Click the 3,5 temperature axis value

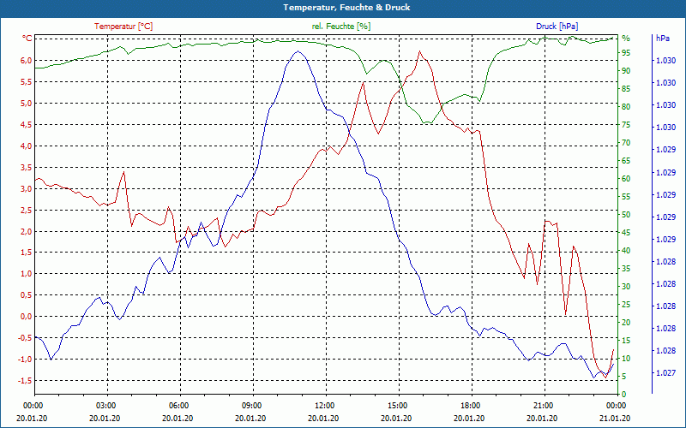point(27,167)
